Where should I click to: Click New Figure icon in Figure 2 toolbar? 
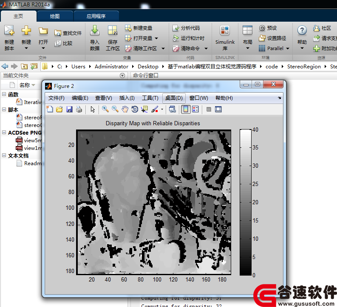pyautogui.click(x=50, y=109)
